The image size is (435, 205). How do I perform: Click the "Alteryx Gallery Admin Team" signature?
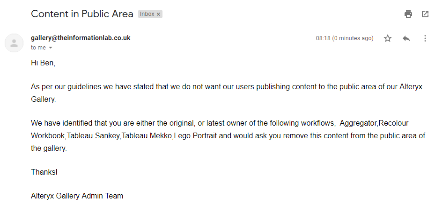click(x=77, y=196)
